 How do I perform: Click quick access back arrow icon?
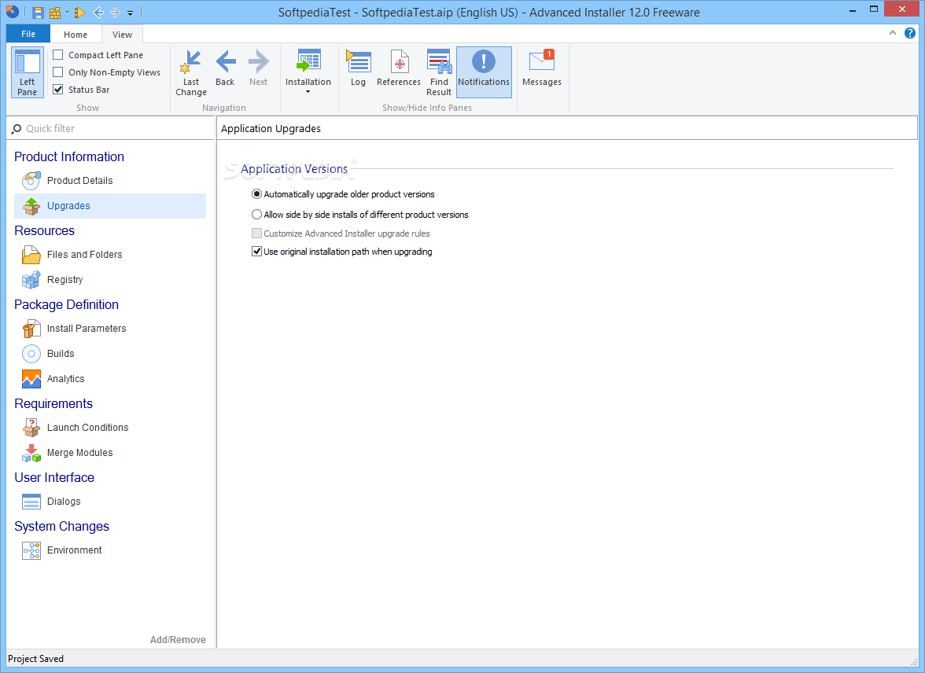[98, 12]
